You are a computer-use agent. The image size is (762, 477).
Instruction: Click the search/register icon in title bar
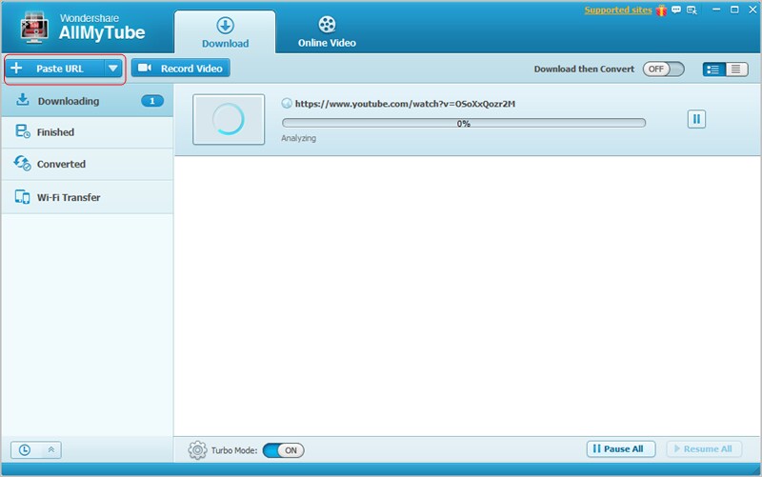click(692, 10)
